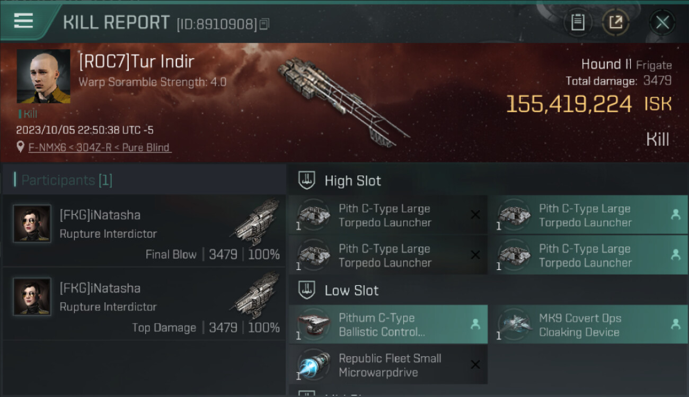Select the Top Damage iNatasha entry
The height and width of the screenshot is (397, 689).
[x=144, y=303]
